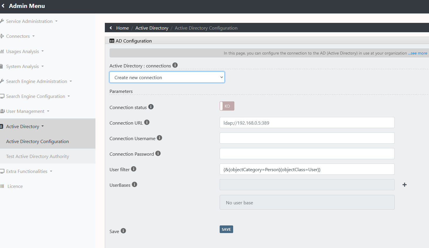Follow the ...see more link
Viewport: 429px width, 248px height.
(x=418, y=53)
